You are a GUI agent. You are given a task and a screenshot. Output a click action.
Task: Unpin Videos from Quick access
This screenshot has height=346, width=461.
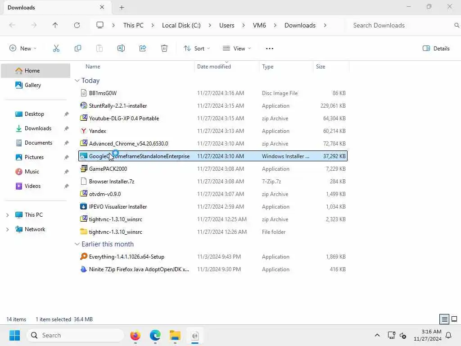[x=67, y=186]
